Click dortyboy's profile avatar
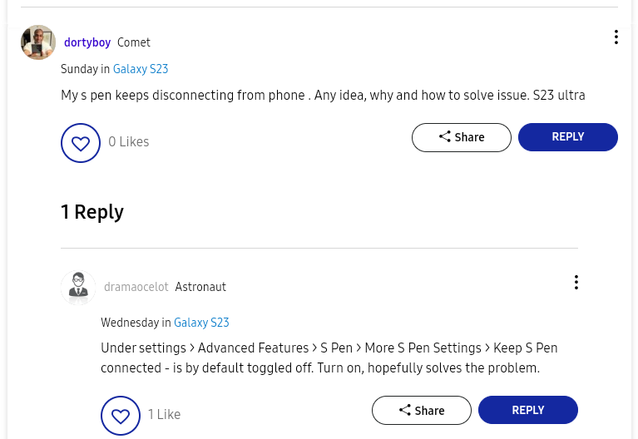Viewport: 638px width, 439px height. coord(38,42)
